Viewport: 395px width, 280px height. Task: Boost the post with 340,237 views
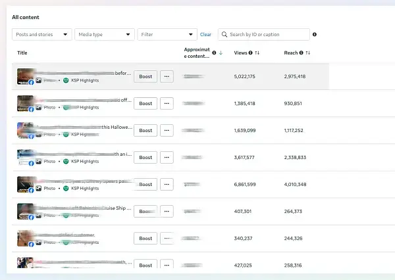(x=145, y=239)
